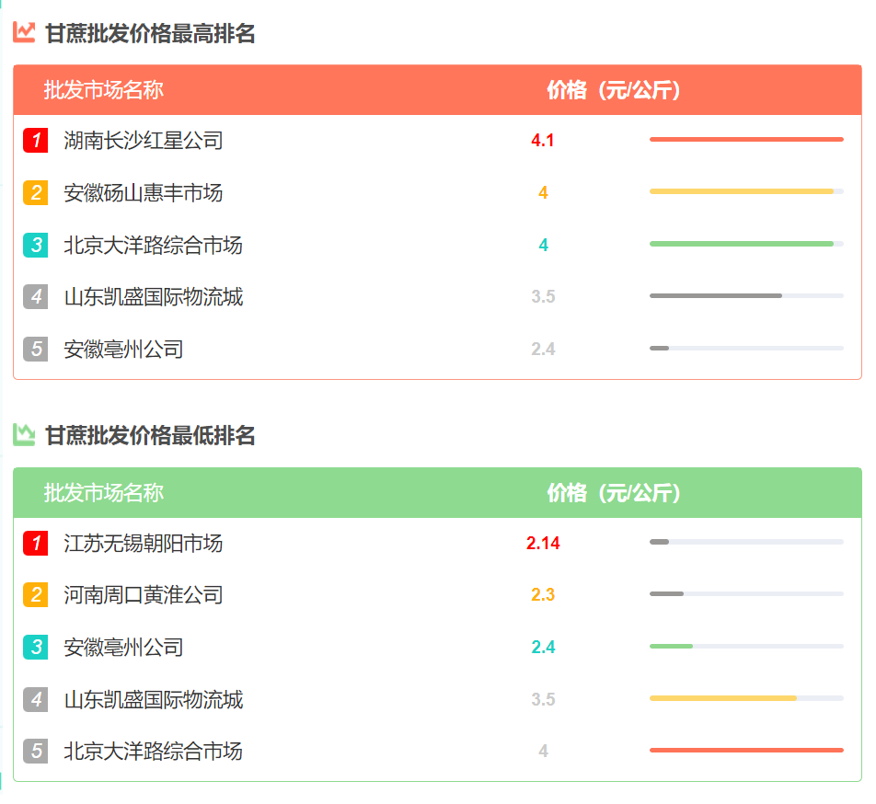The width and height of the screenshot is (876, 804).
Task: Click price 3.5 in the highest ranking table
Action: (543, 296)
